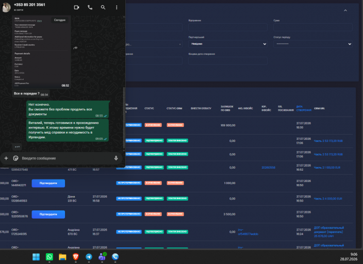Screen dimensions: 363x264
Task: Start a video call in WhatsApp header
Action: 76,7
